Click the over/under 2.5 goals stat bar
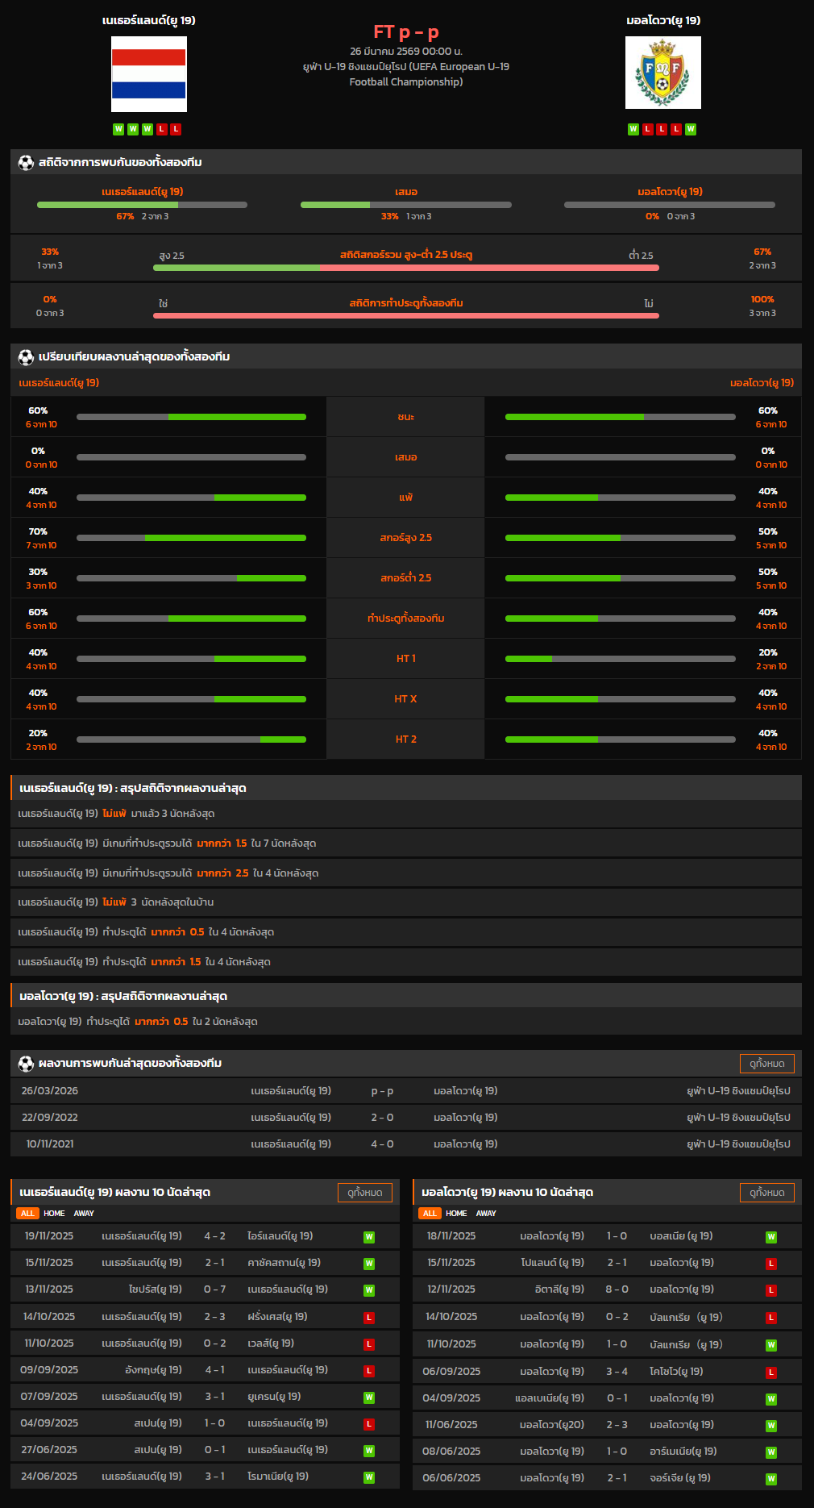Image resolution: width=814 pixels, height=1508 pixels. coord(405,268)
